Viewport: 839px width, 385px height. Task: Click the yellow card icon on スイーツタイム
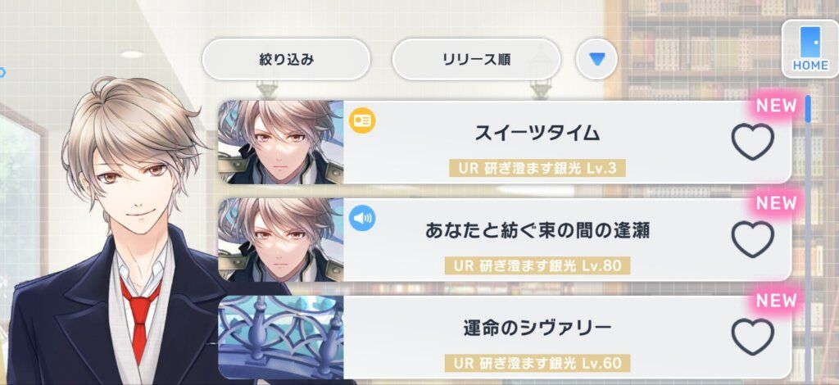click(362, 121)
